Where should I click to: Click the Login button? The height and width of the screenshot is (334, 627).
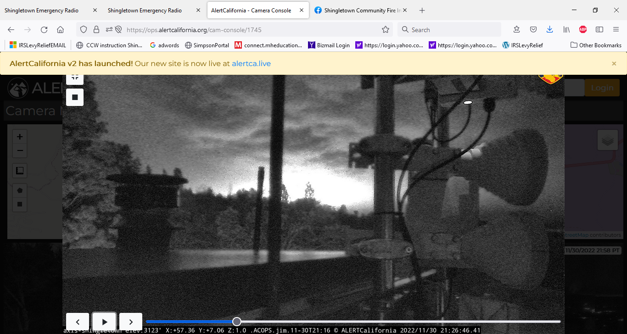click(x=602, y=88)
